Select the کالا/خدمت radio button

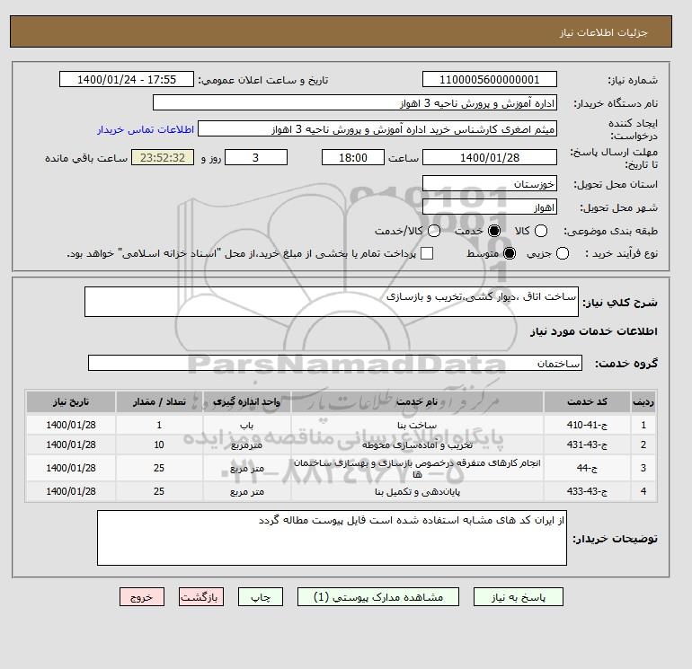[434, 231]
